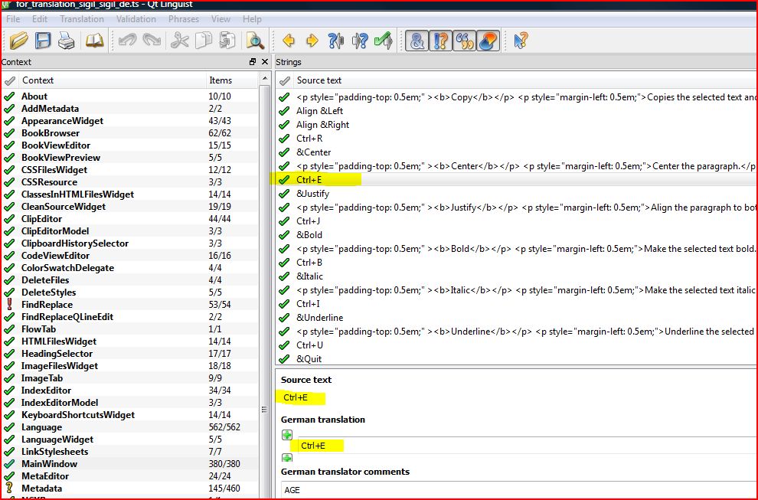
Task: Toggle done checkmark for Align &Left
Action: [284, 111]
